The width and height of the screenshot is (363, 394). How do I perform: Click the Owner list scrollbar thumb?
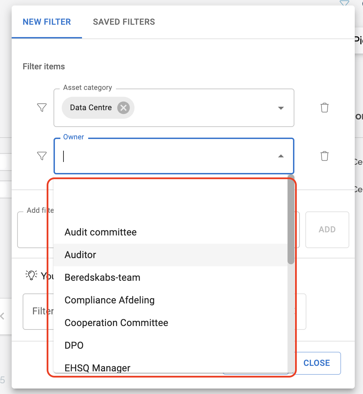[291, 221]
